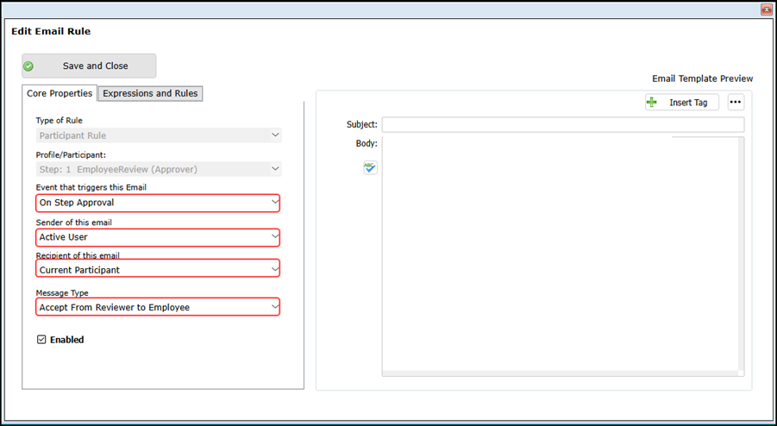Click the spell check icon beside Body
Screen dimensions: 777x426
point(370,167)
